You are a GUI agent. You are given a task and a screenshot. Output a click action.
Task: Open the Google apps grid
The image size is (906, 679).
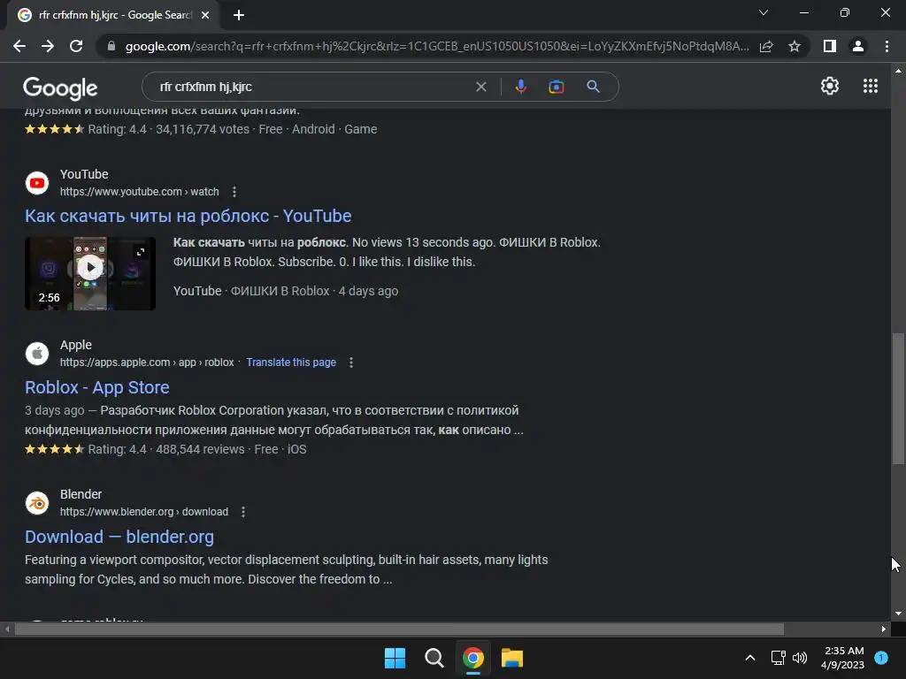tap(871, 86)
